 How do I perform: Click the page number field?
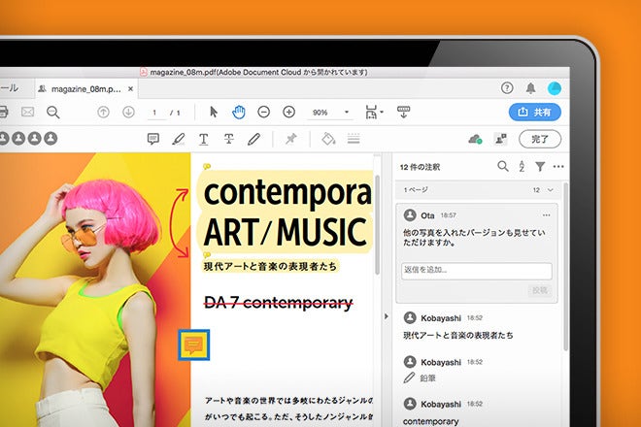154,113
